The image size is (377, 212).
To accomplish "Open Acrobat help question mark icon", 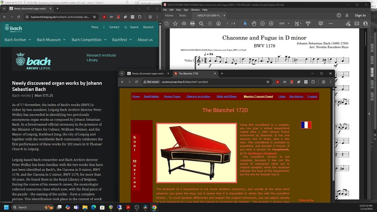I will 339,15.
